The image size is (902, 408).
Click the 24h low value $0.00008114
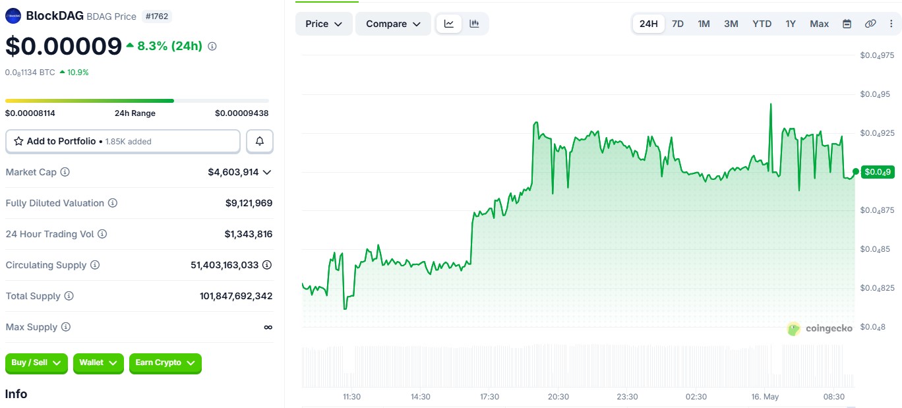30,113
